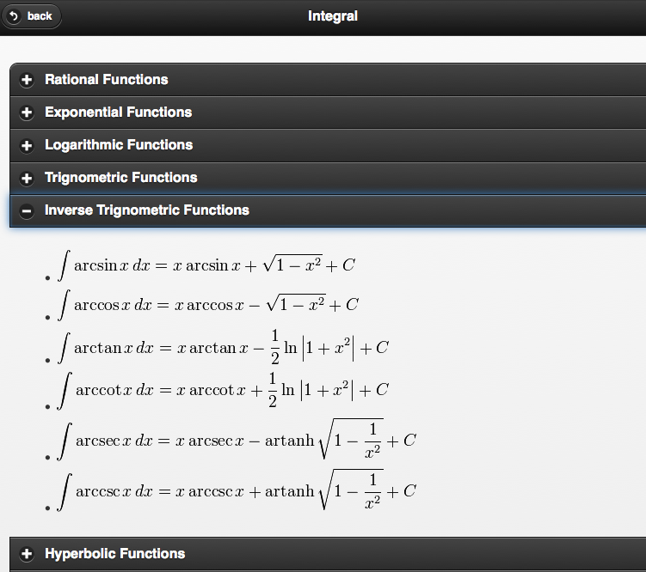The width and height of the screenshot is (646, 572).
Task: Click the Integral page title
Action: 333,16
